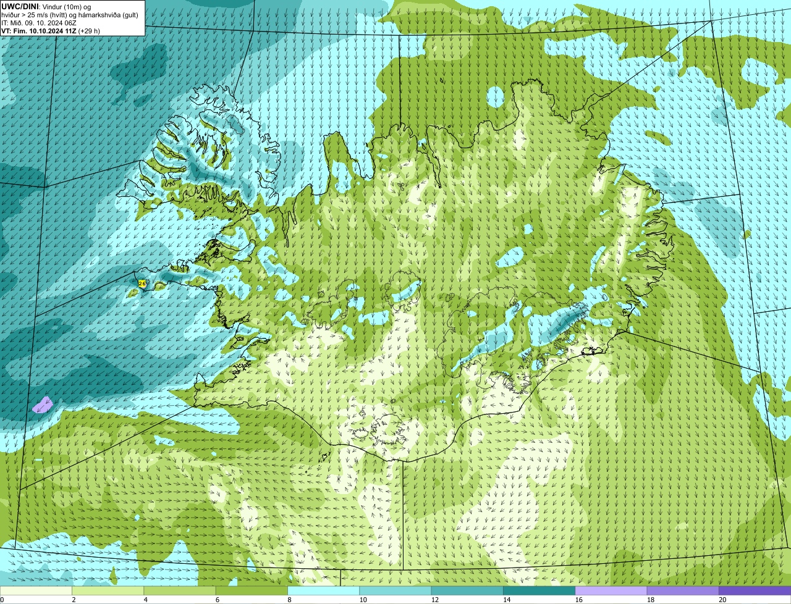Click the legend scale label '18'
Screen dimensions: 791x604
651,600
